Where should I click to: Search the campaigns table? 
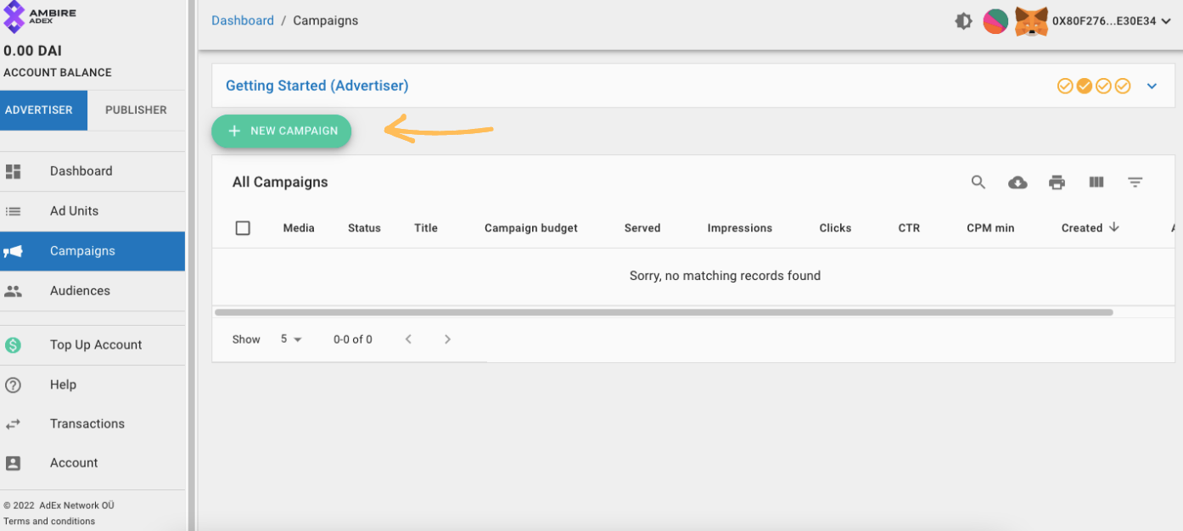click(x=978, y=182)
